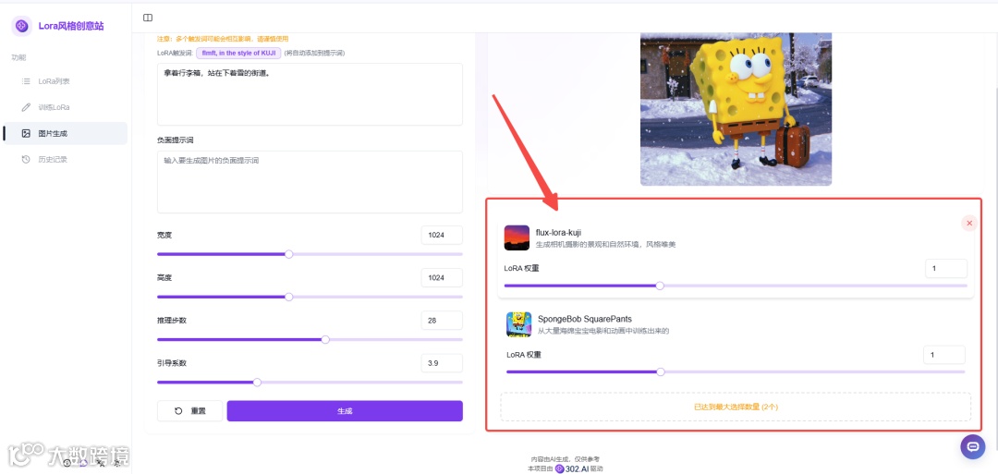The width and height of the screenshot is (998, 474).
Task: Click SpongeBob SquarePants weight value field
Action: [944, 355]
